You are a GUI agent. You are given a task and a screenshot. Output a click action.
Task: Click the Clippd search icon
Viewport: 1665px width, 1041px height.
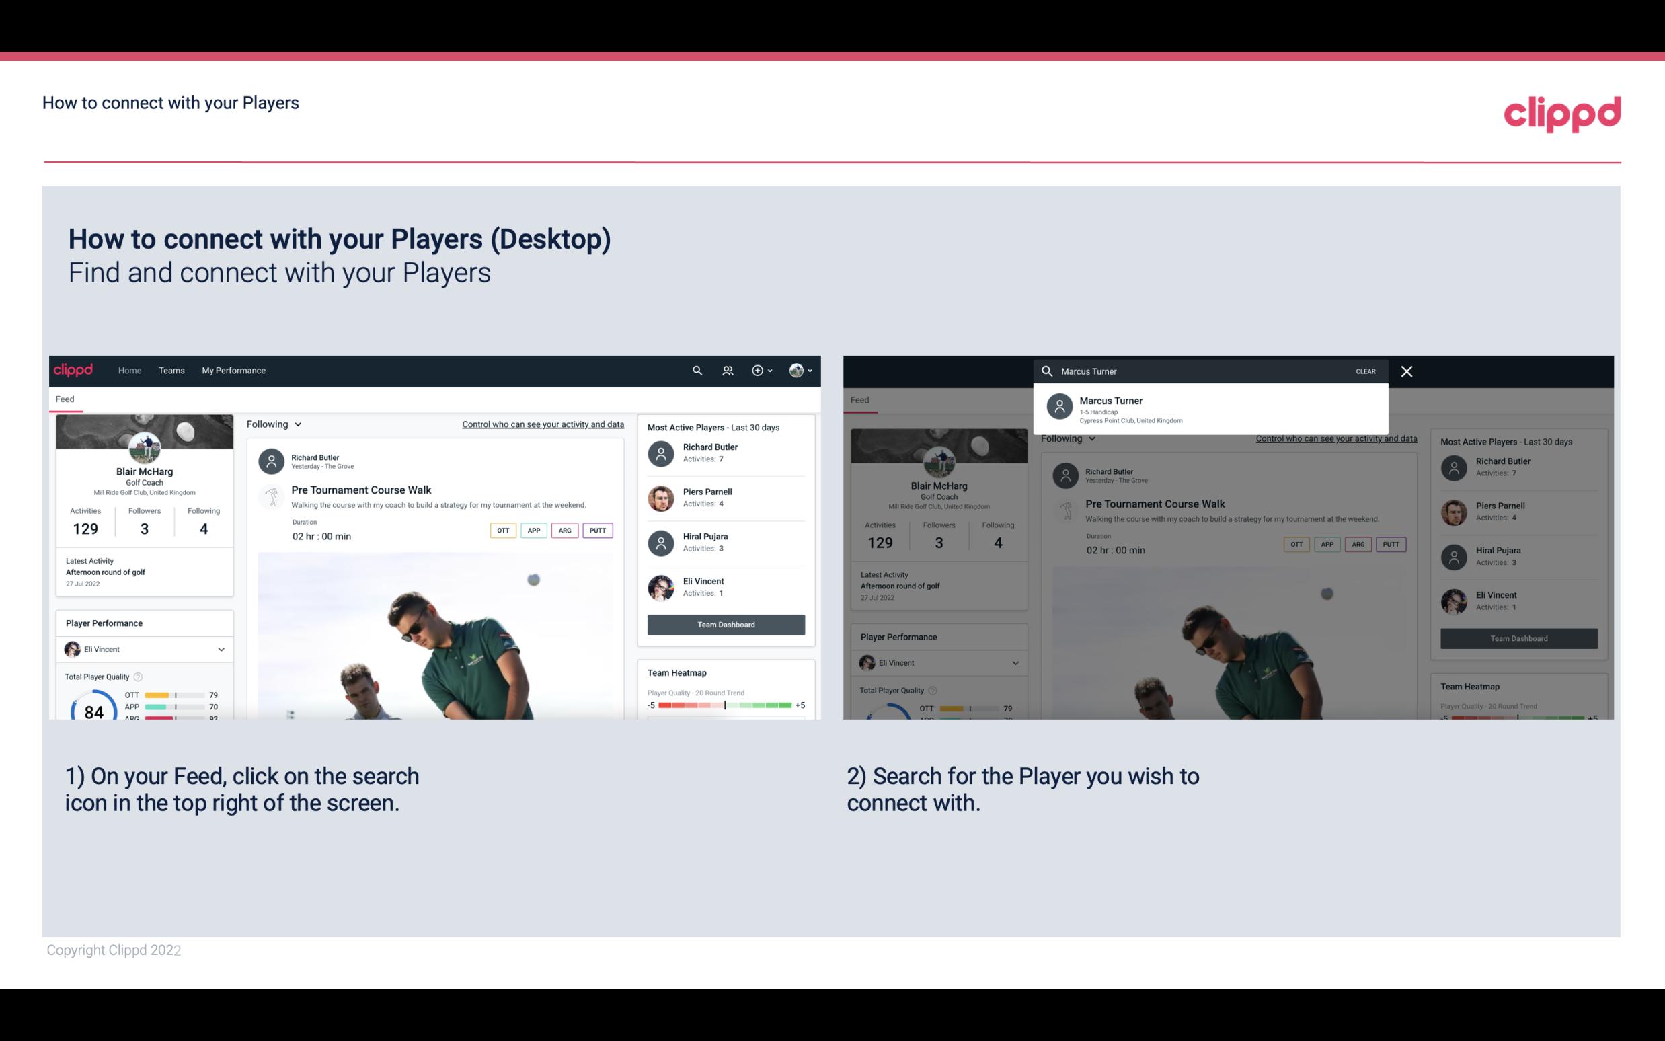(x=697, y=371)
